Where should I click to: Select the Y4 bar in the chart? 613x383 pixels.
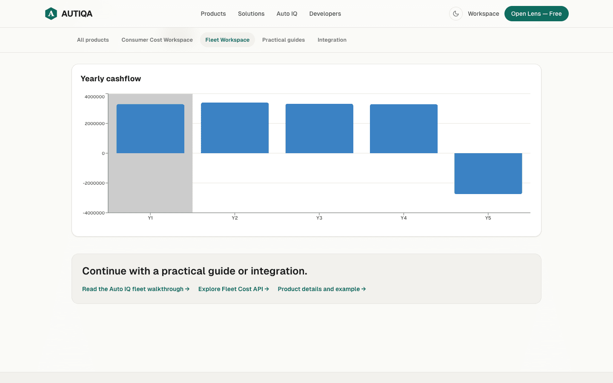(404, 129)
